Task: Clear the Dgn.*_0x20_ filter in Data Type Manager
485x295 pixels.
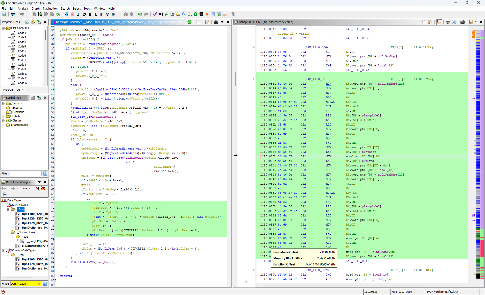Action: tap(39, 284)
